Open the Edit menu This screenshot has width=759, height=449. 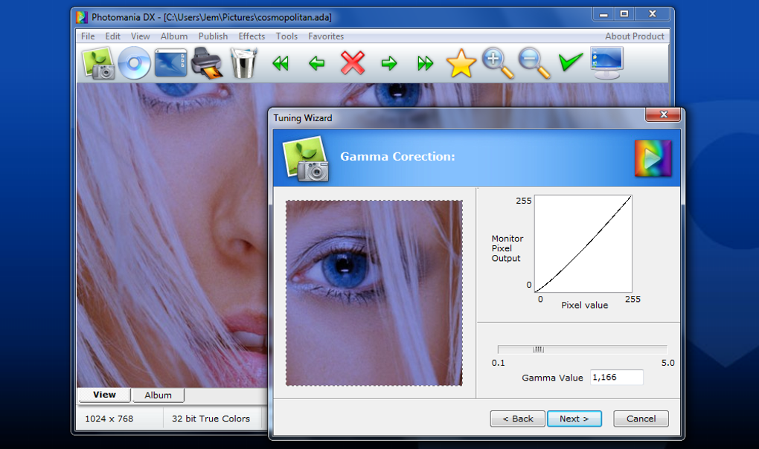[x=113, y=36]
